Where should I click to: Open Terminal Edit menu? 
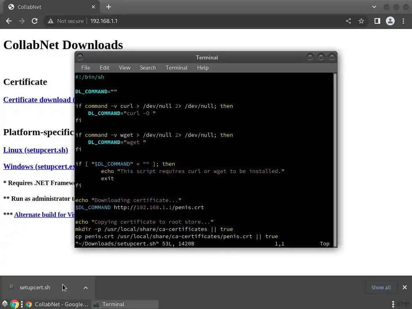pos(104,68)
